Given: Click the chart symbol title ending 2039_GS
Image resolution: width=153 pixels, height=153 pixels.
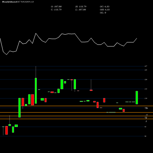Looking at the screenshot, I should point(18,2).
